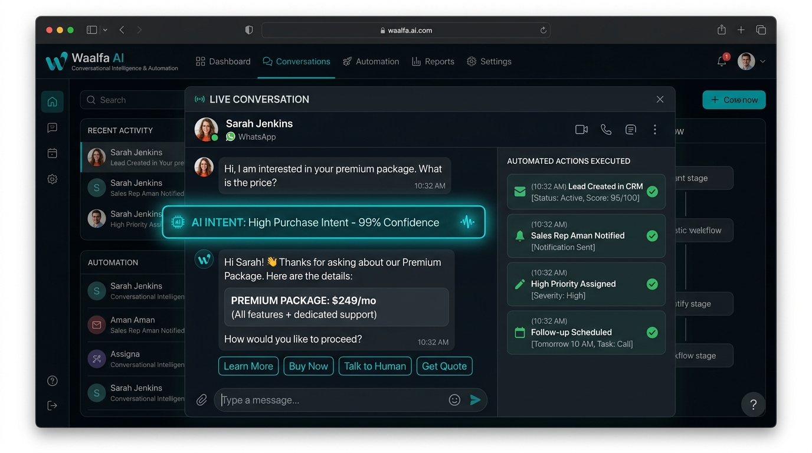
Task: Click in the Search field
Action: point(133,100)
